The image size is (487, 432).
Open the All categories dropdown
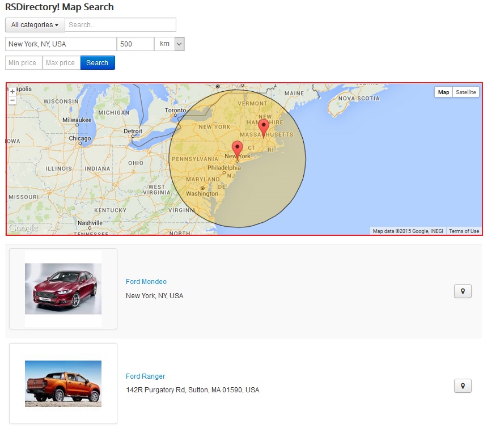click(x=35, y=25)
